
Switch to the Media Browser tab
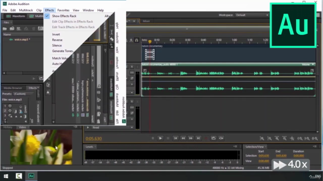13,88
